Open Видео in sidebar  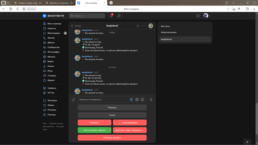point(51,61)
